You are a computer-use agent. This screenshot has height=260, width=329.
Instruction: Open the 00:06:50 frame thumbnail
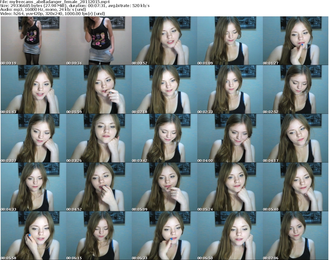(x=230, y=236)
